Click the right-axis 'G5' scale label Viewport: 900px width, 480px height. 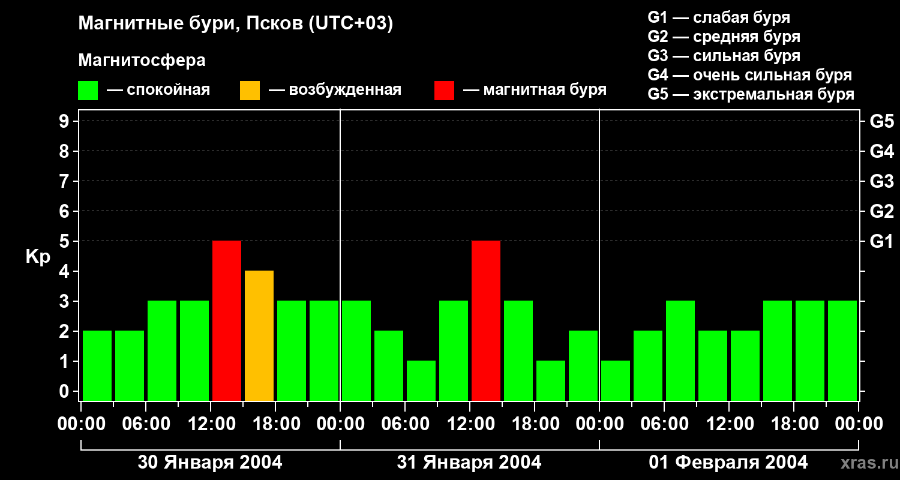click(x=881, y=121)
